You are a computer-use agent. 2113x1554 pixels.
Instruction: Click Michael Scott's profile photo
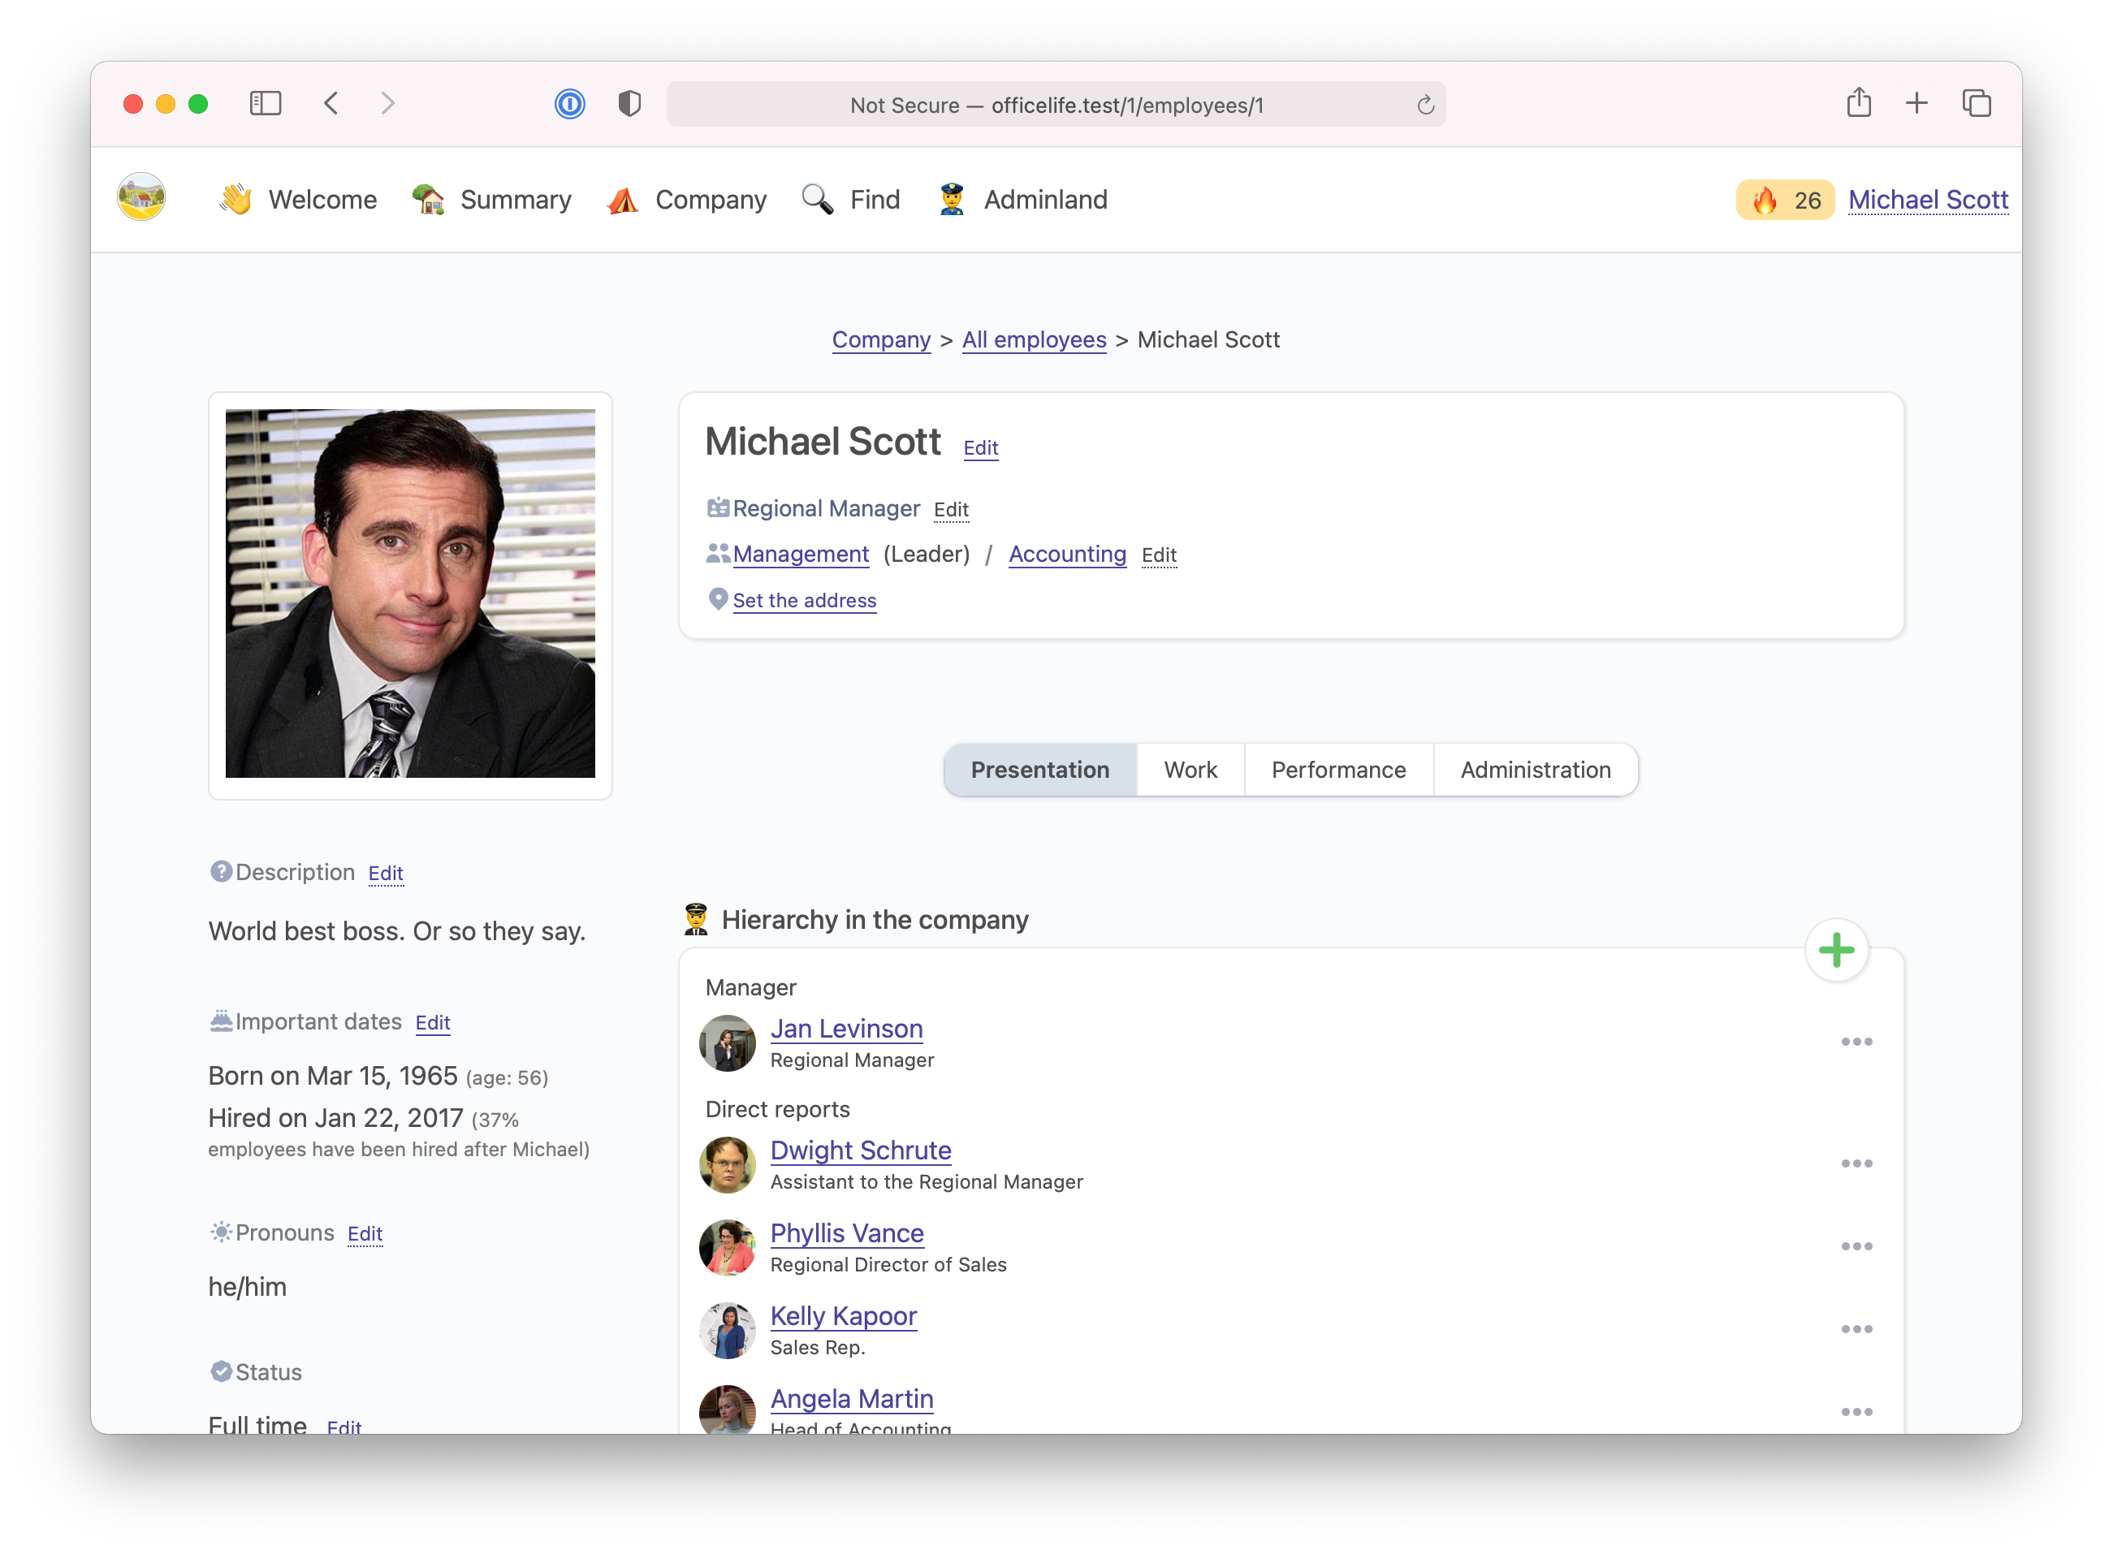(410, 594)
